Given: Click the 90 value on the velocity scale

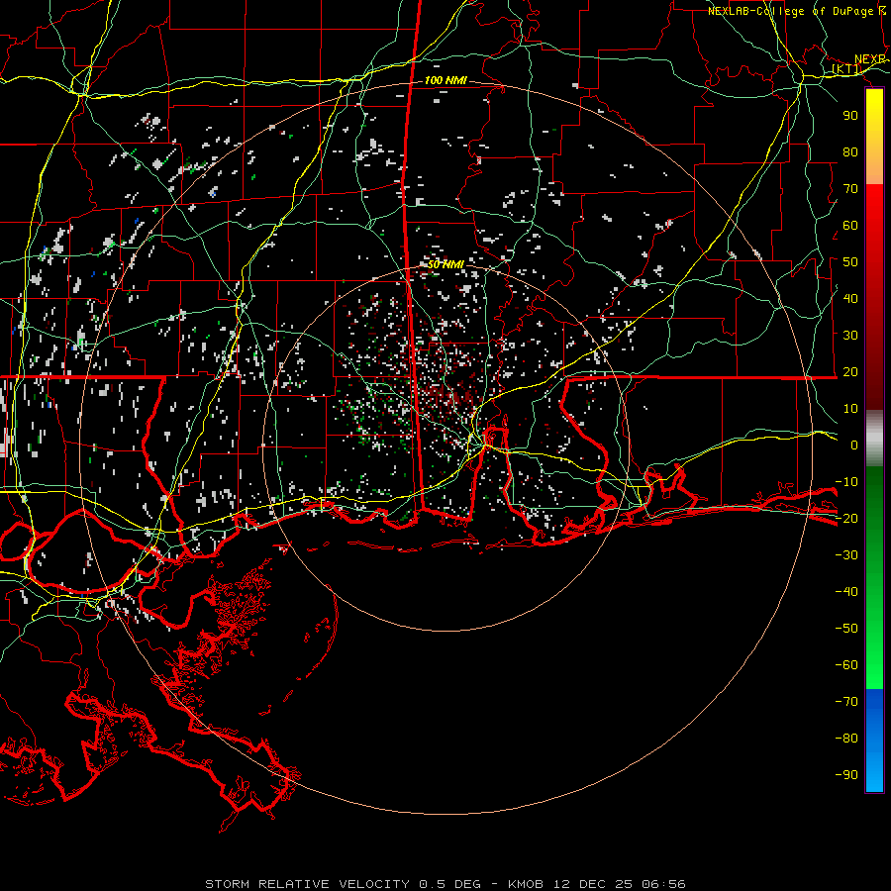Looking at the screenshot, I should [x=850, y=116].
